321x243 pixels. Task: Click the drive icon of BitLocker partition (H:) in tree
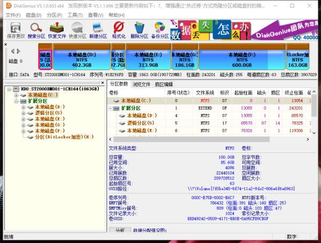pos(30,137)
